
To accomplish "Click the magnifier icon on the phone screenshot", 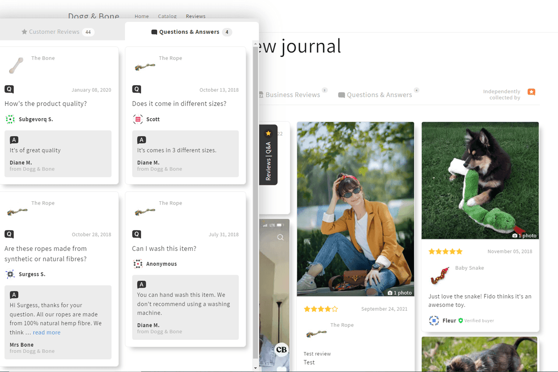I will [280, 238].
